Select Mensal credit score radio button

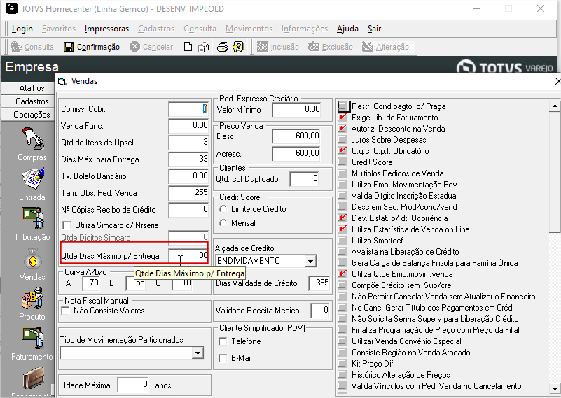[x=223, y=223]
